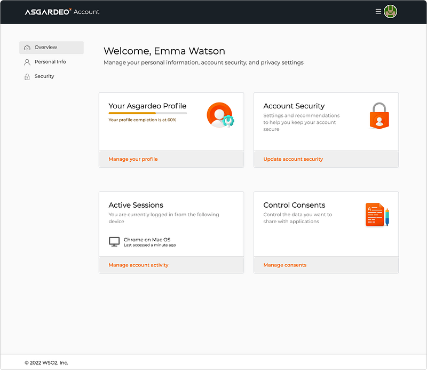Click 'Control the data you want to share' text
This screenshot has width=427, height=370.
tap(297, 218)
